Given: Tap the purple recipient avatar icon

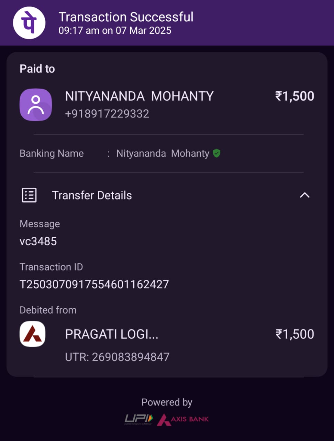Looking at the screenshot, I should point(36,105).
